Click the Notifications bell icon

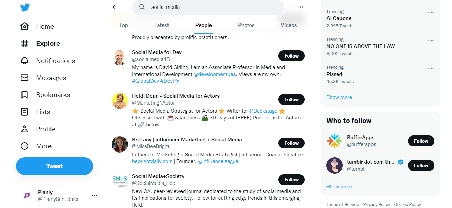(x=25, y=61)
